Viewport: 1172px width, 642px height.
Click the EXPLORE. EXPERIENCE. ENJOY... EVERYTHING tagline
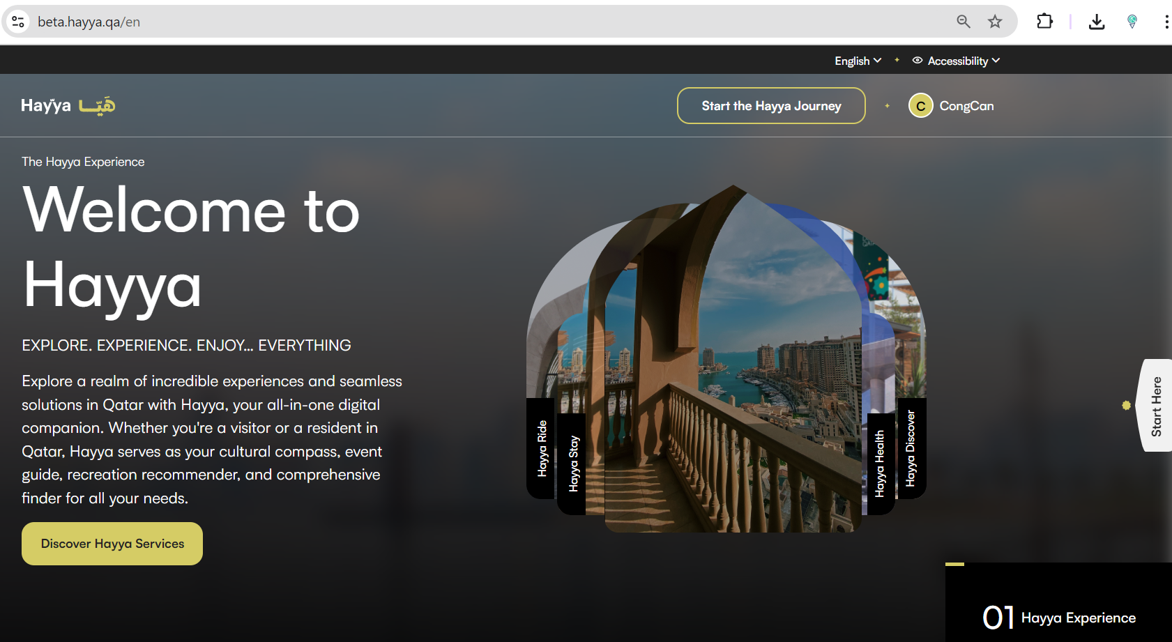pos(186,345)
